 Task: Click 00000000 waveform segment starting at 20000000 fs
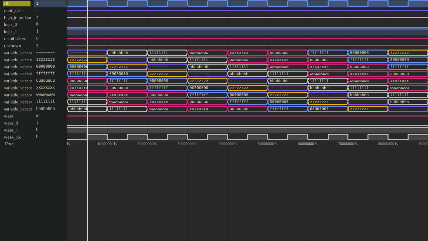(x=168, y=81)
